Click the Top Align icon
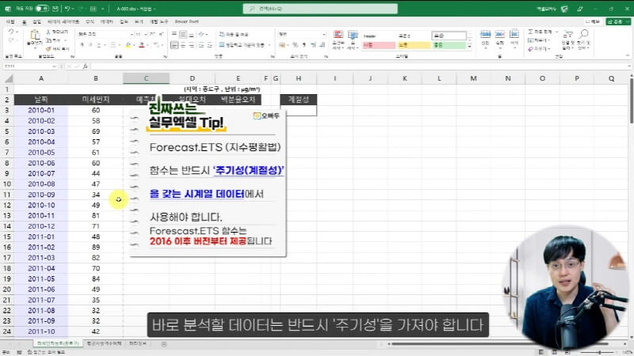This screenshot has width=634, height=356. click(174, 34)
